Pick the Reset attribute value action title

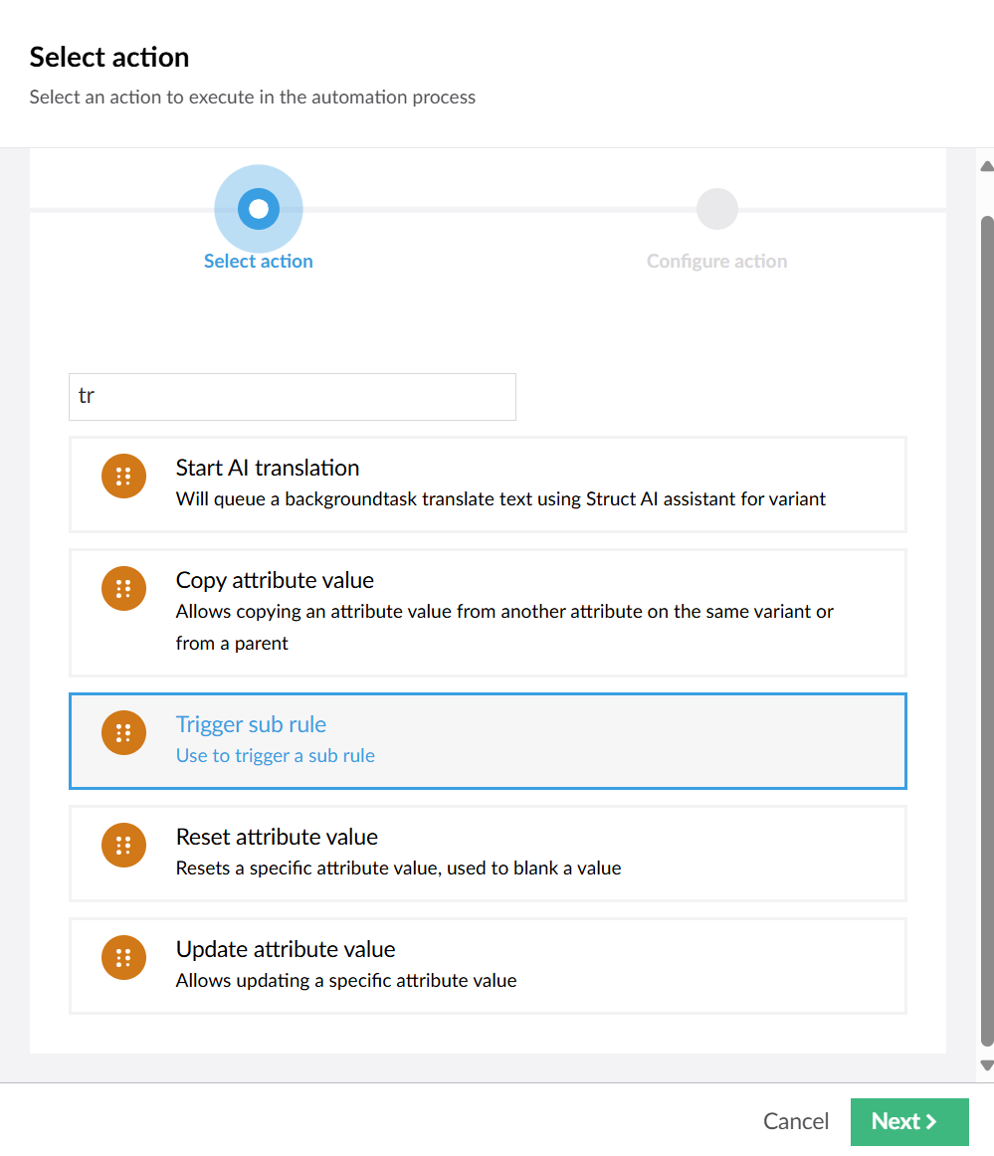point(277,837)
